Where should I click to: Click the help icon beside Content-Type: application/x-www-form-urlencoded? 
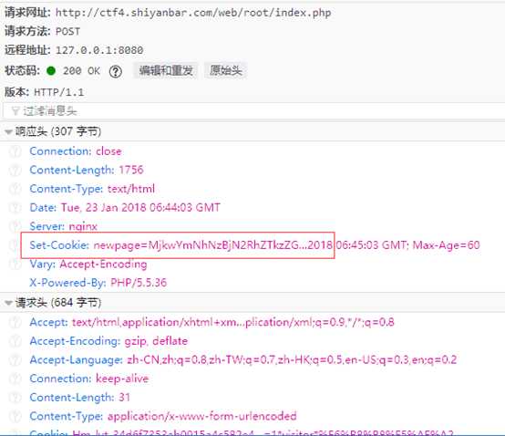point(15,416)
